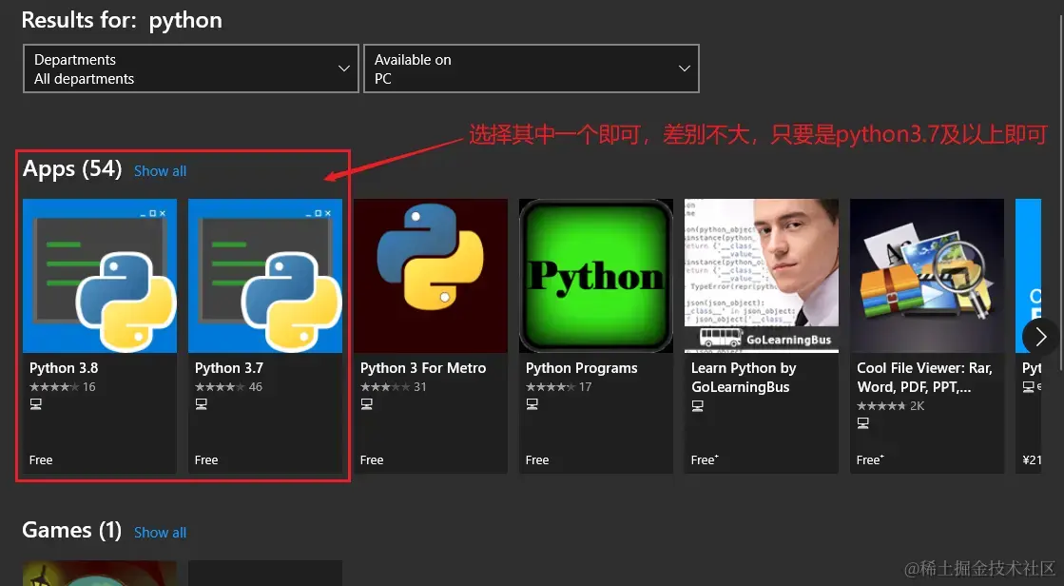This screenshot has height=586, width=1064.
Task: Open the first Games section thumbnail
Action: (99, 576)
